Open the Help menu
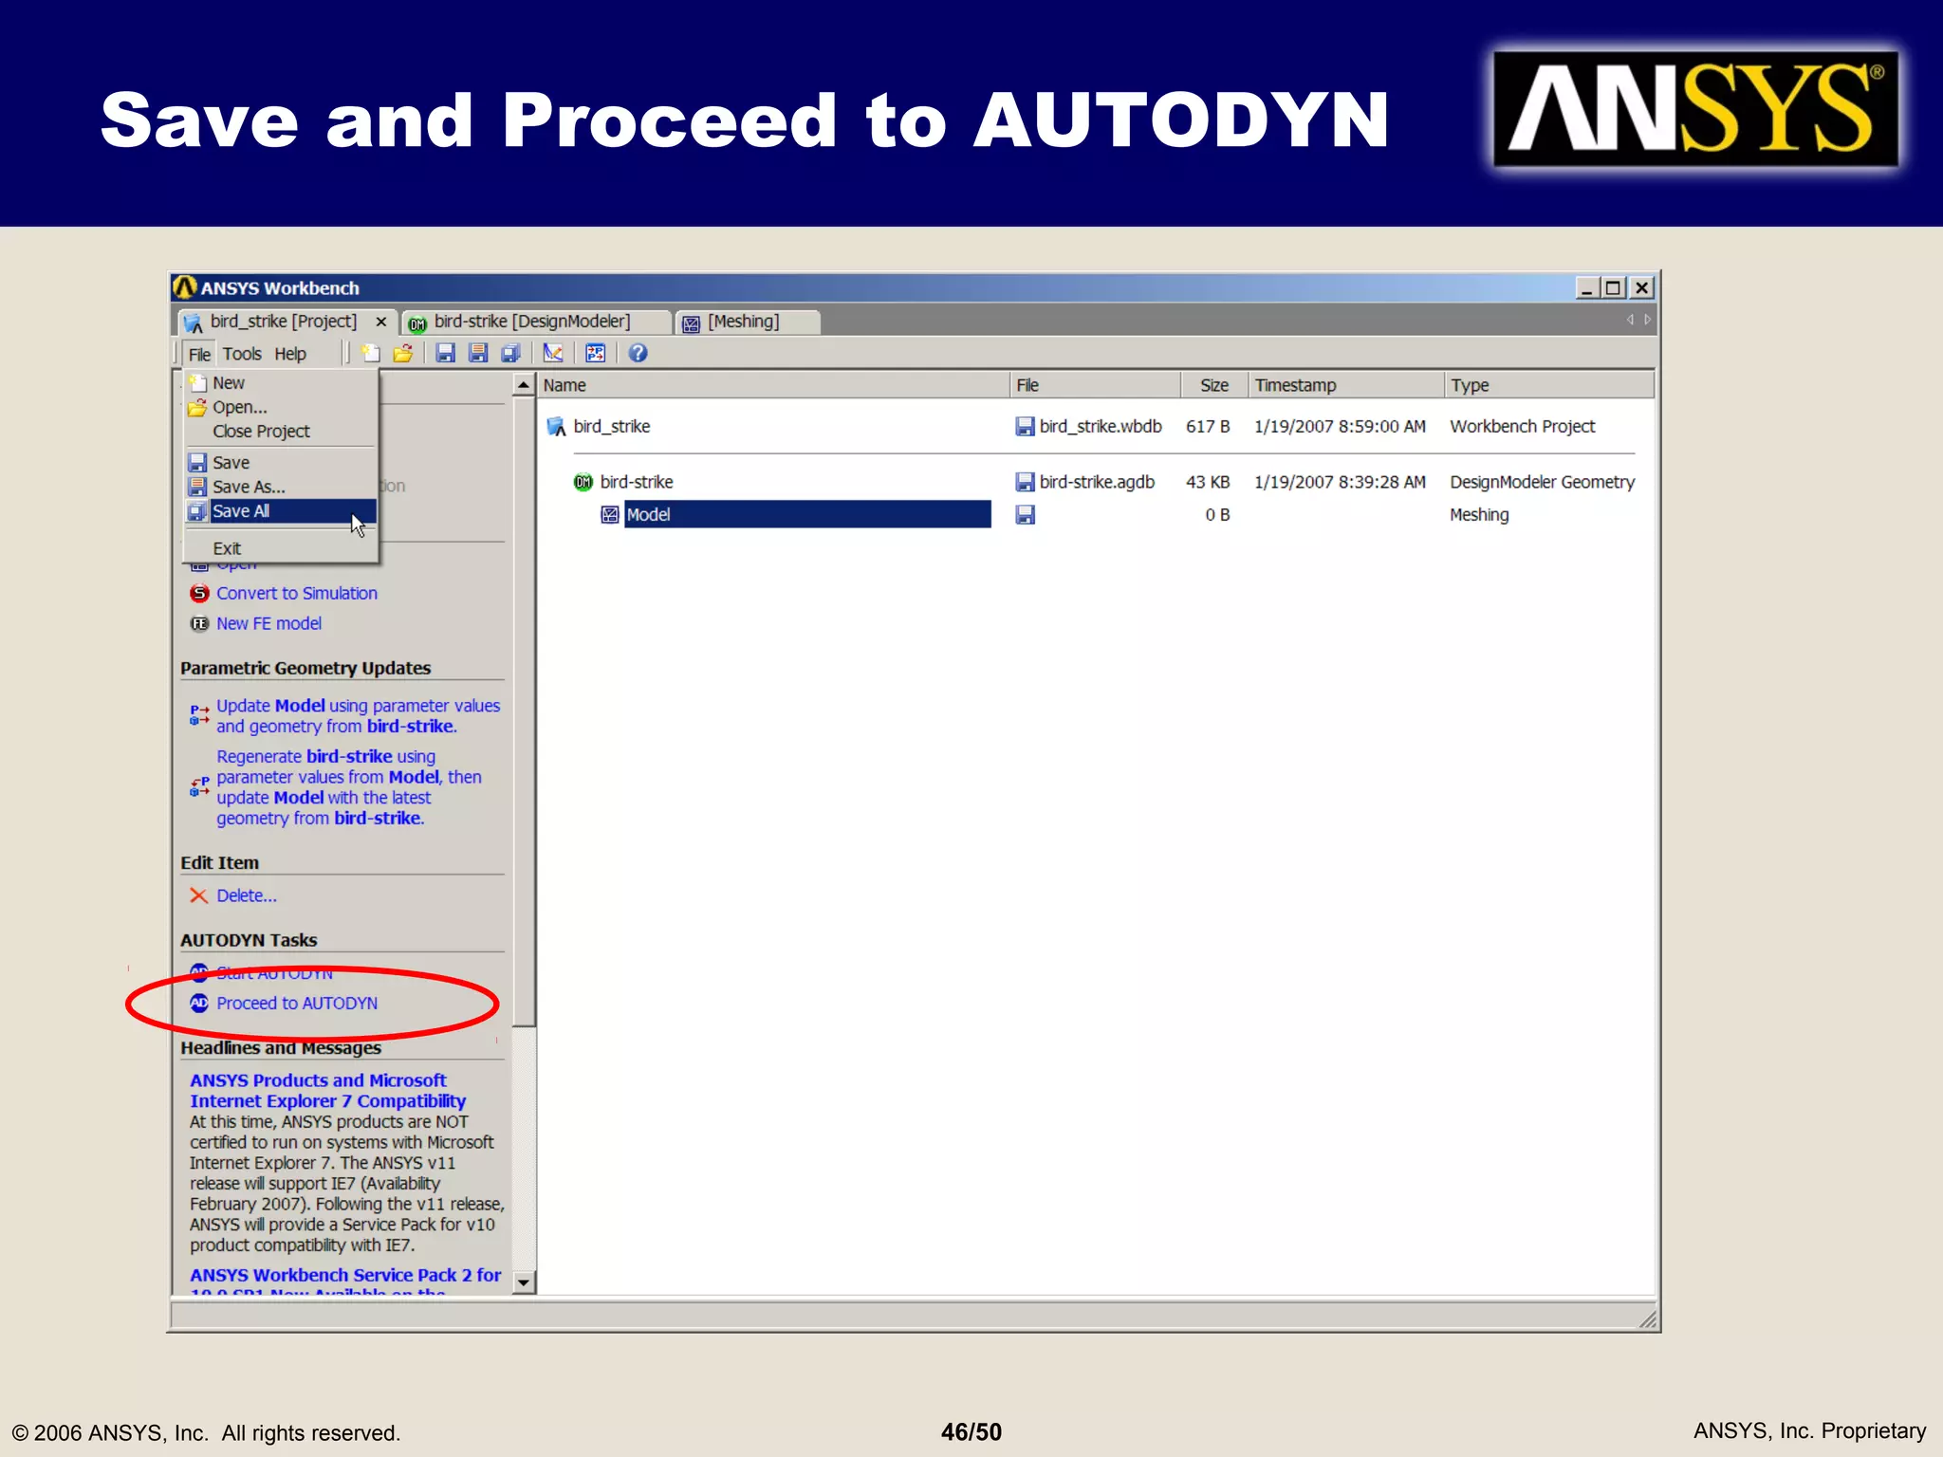The height and width of the screenshot is (1457, 1943). [x=290, y=354]
